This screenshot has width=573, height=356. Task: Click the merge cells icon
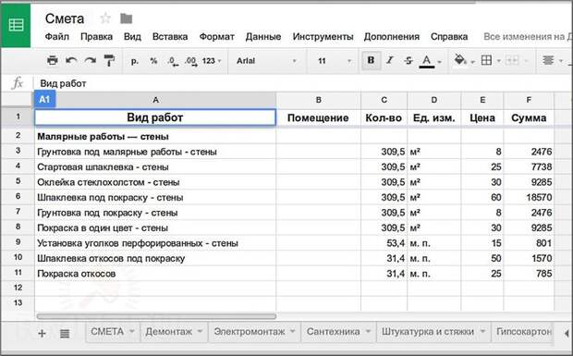pyautogui.click(x=512, y=60)
